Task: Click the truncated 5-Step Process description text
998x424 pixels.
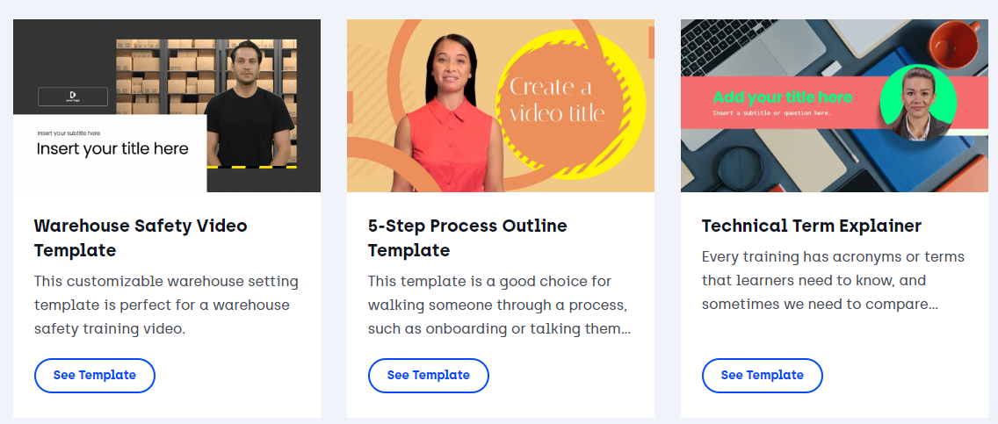Action: point(500,305)
